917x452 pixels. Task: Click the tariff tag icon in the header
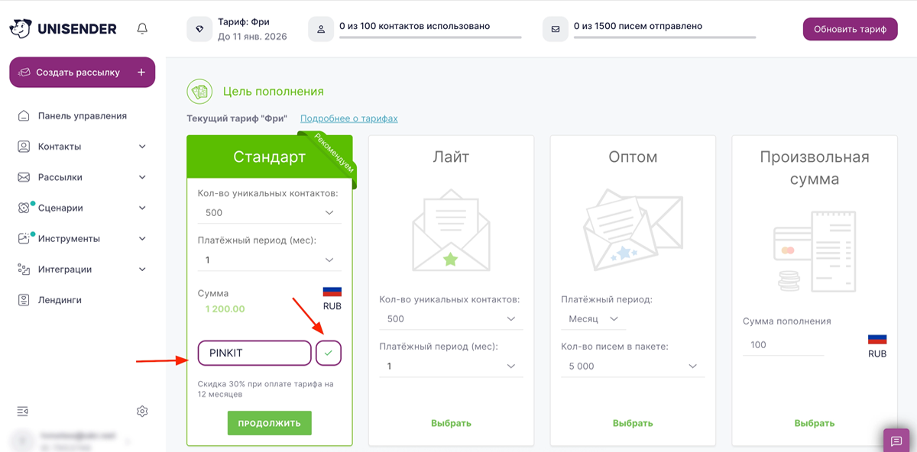pos(199,28)
